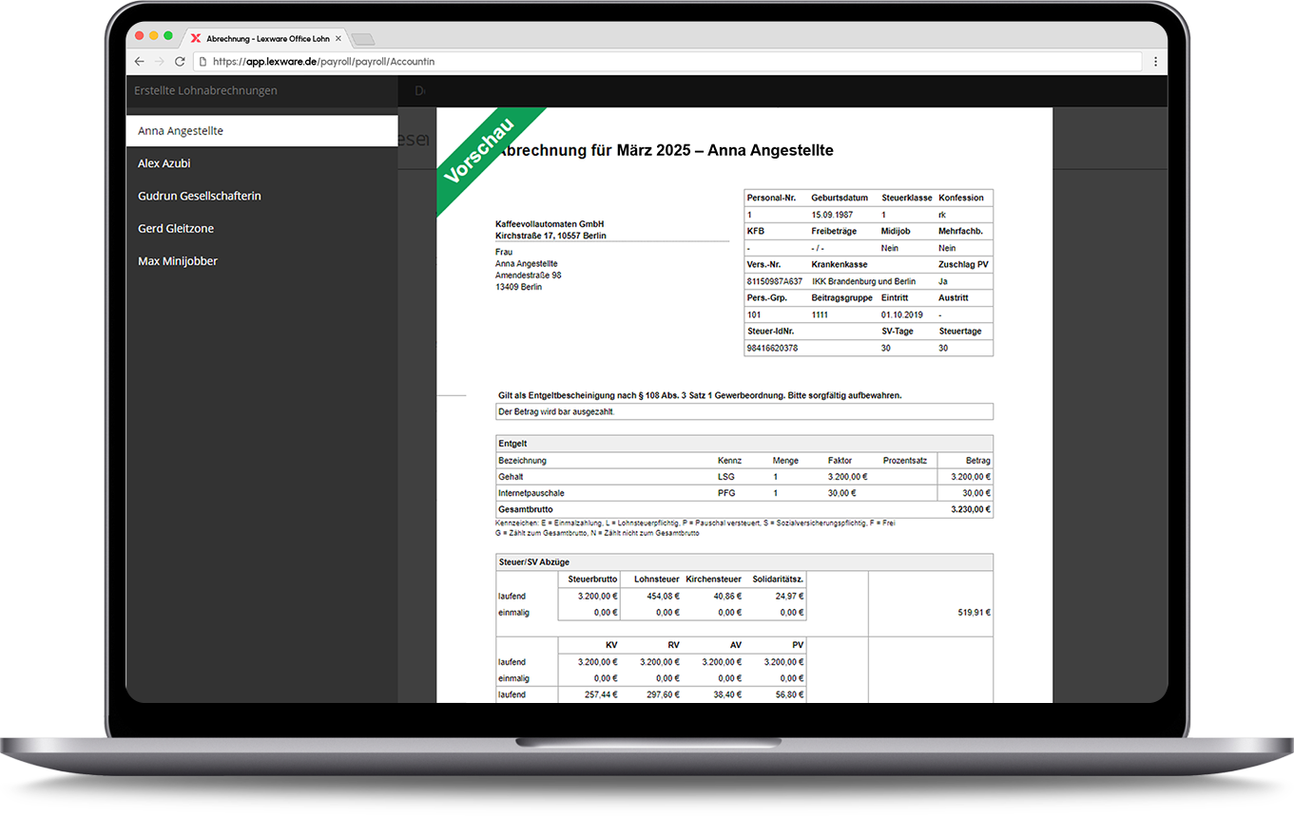Close the Abrechnung browser tab

[338, 39]
